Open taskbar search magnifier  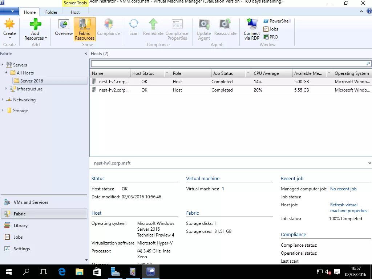(x=26, y=272)
